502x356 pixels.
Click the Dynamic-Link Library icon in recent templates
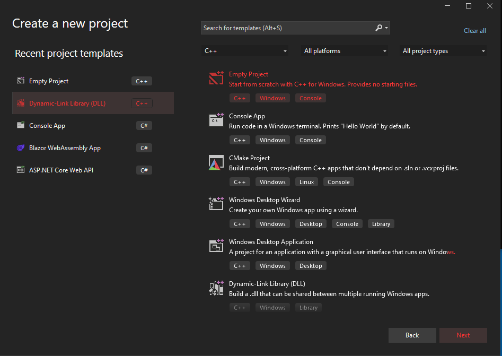(21, 103)
